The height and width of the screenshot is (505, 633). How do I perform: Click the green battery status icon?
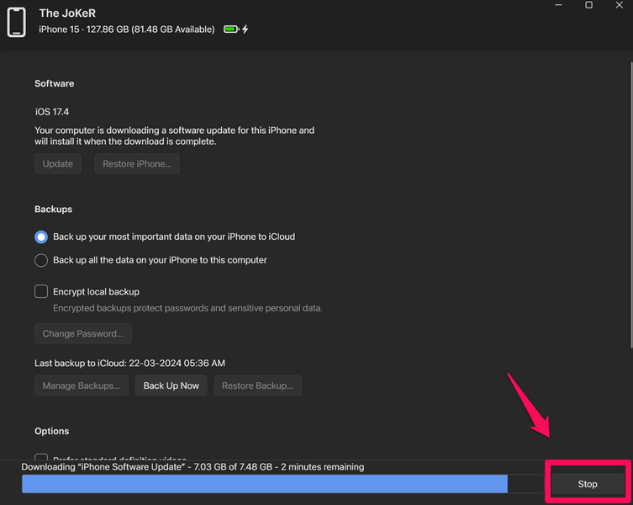point(230,29)
